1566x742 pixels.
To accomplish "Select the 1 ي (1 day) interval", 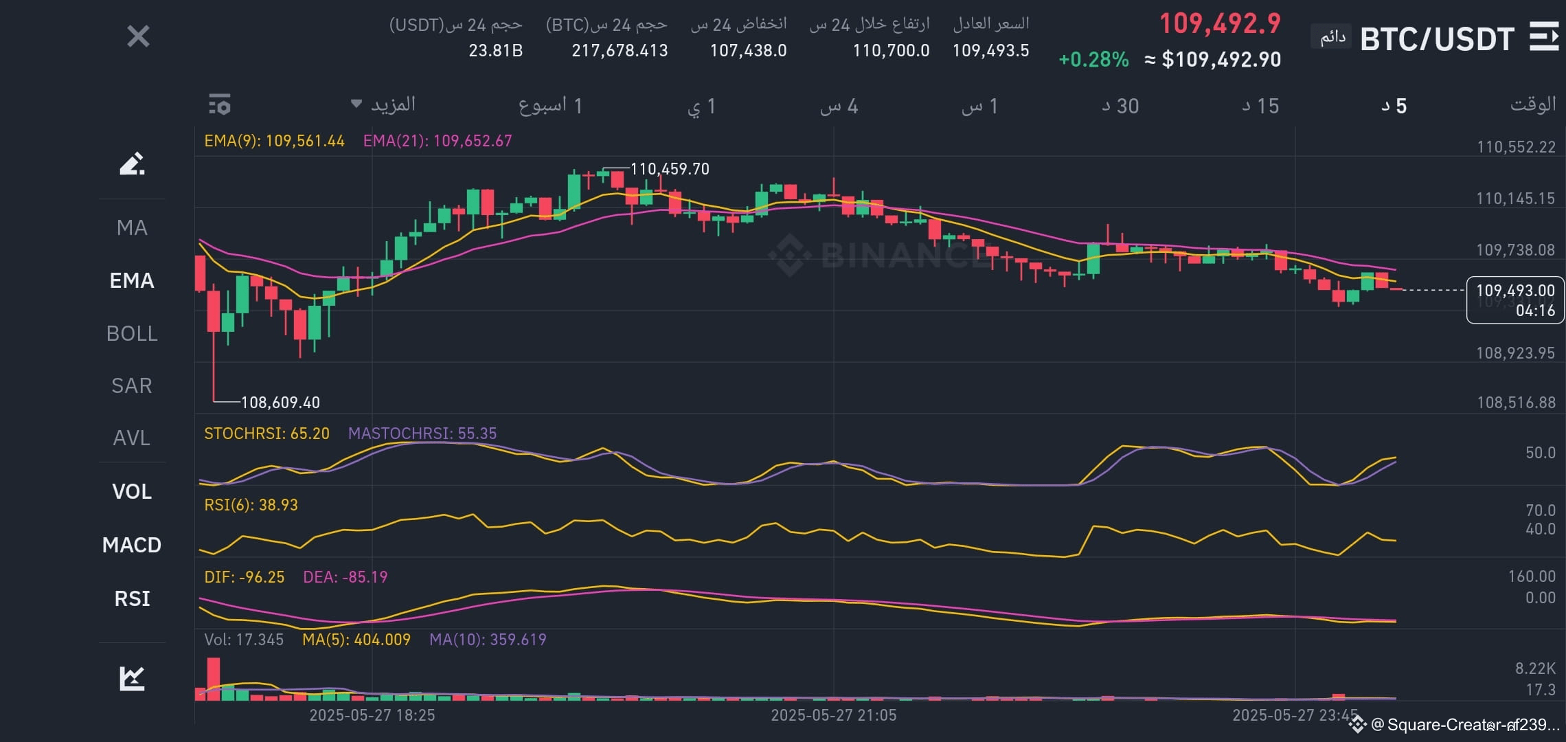I will pyautogui.click(x=702, y=106).
